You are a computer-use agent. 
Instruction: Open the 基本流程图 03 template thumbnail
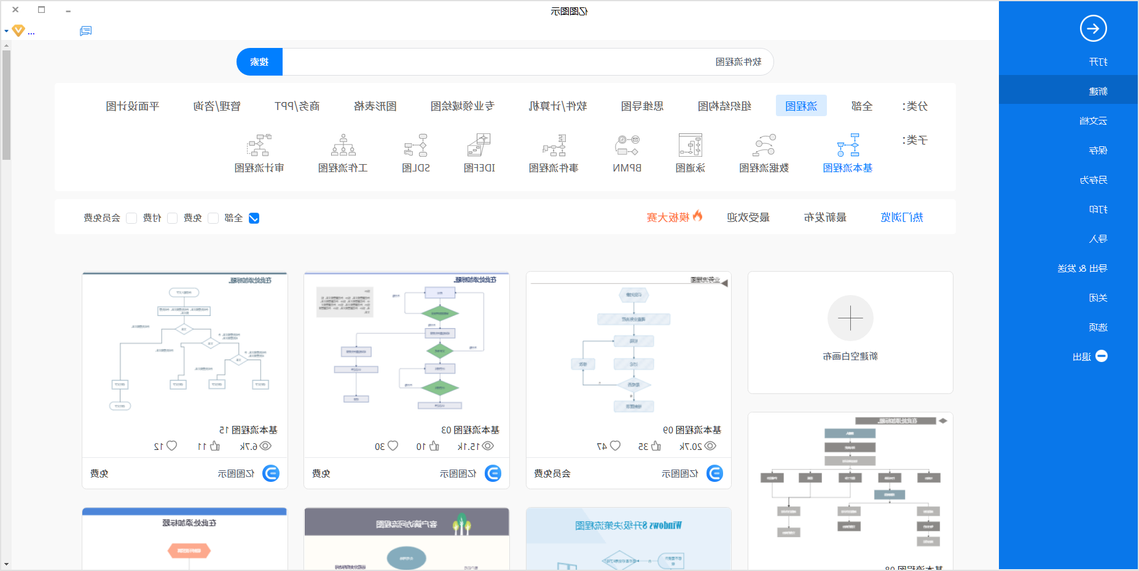[x=407, y=345]
